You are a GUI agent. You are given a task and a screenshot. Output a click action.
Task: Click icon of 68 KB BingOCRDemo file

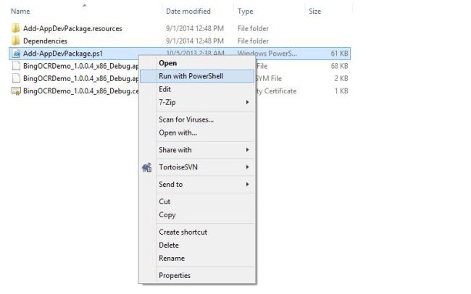(16, 66)
